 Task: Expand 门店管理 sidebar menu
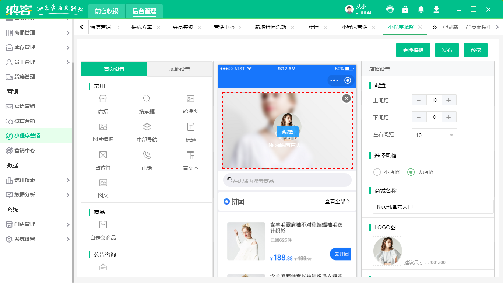tap(36, 224)
